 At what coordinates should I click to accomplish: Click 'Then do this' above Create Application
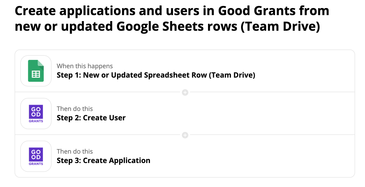click(75, 151)
